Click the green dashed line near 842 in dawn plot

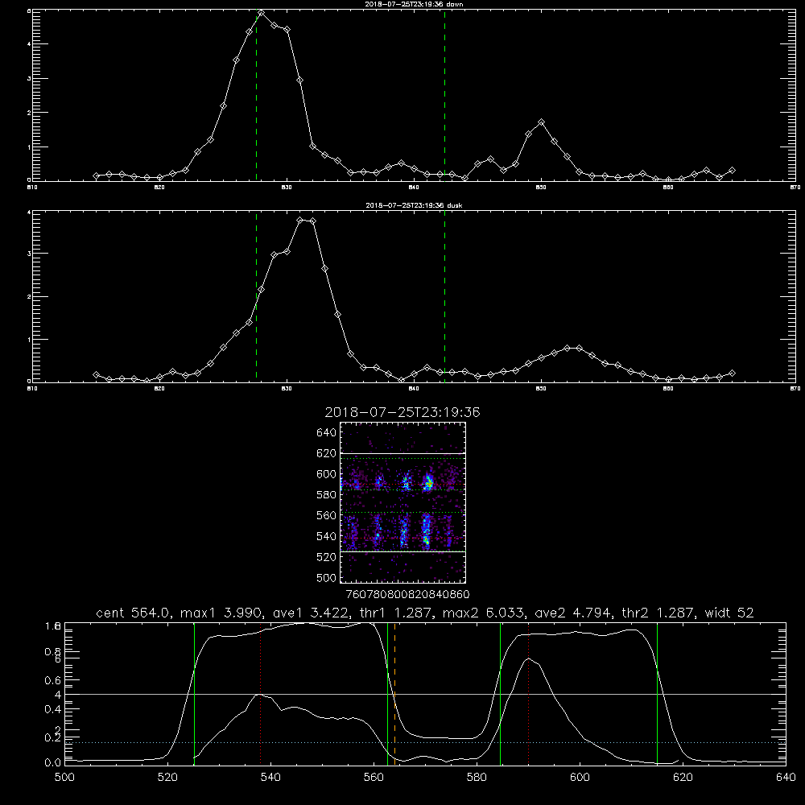pos(444,95)
